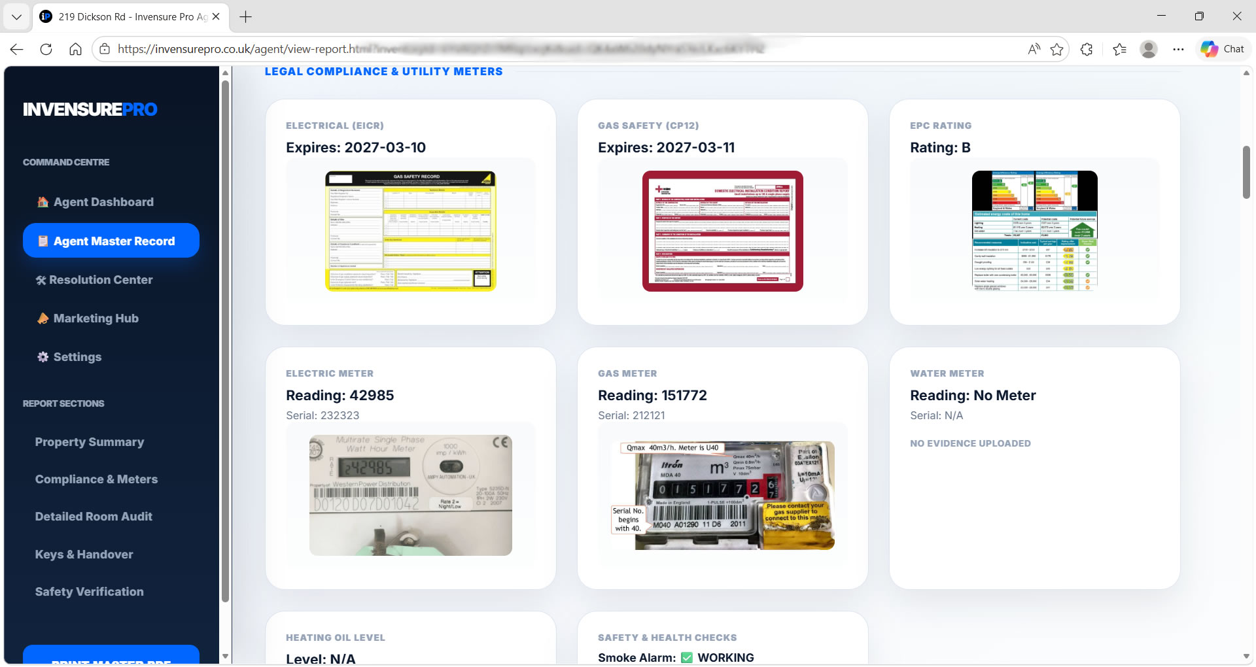Open the Favorites list icon
The image size is (1256, 667).
click(x=1119, y=49)
